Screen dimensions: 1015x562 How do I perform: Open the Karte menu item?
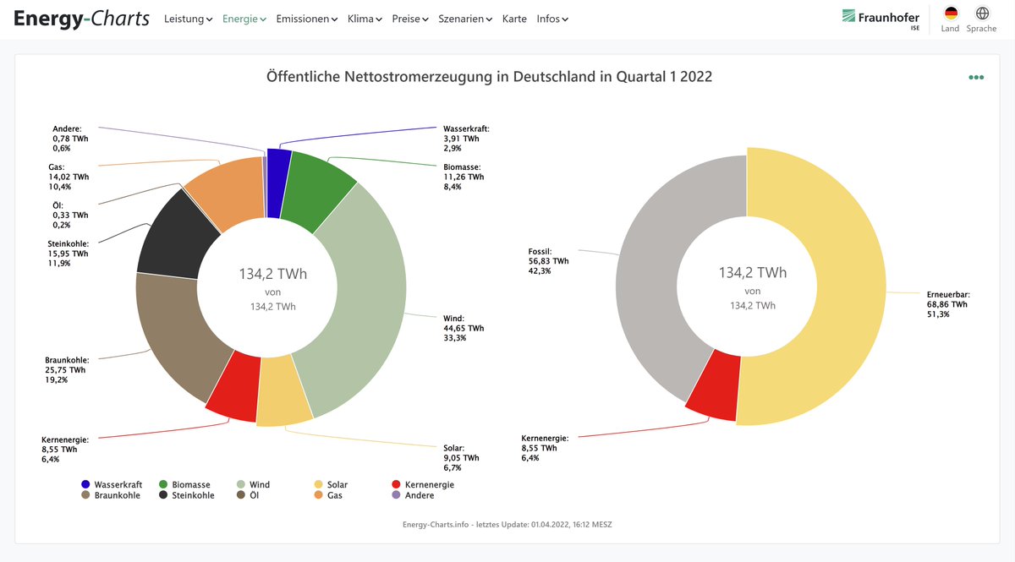[x=514, y=19]
